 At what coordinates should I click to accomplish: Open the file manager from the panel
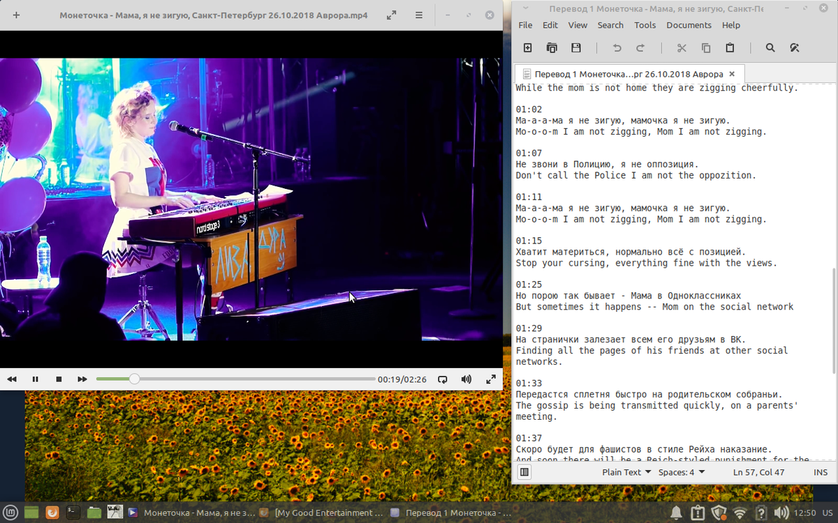[x=94, y=513]
